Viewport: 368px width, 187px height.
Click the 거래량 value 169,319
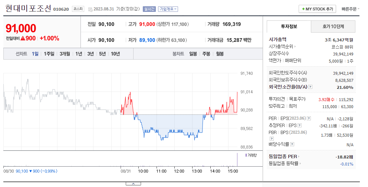tap(231, 24)
